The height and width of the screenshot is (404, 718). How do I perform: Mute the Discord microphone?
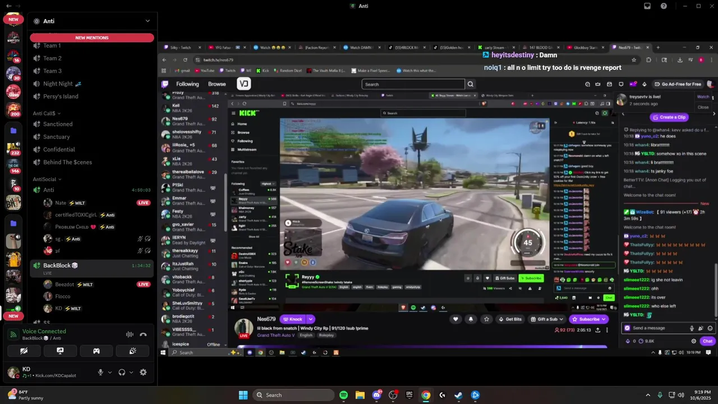pyautogui.click(x=101, y=372)
